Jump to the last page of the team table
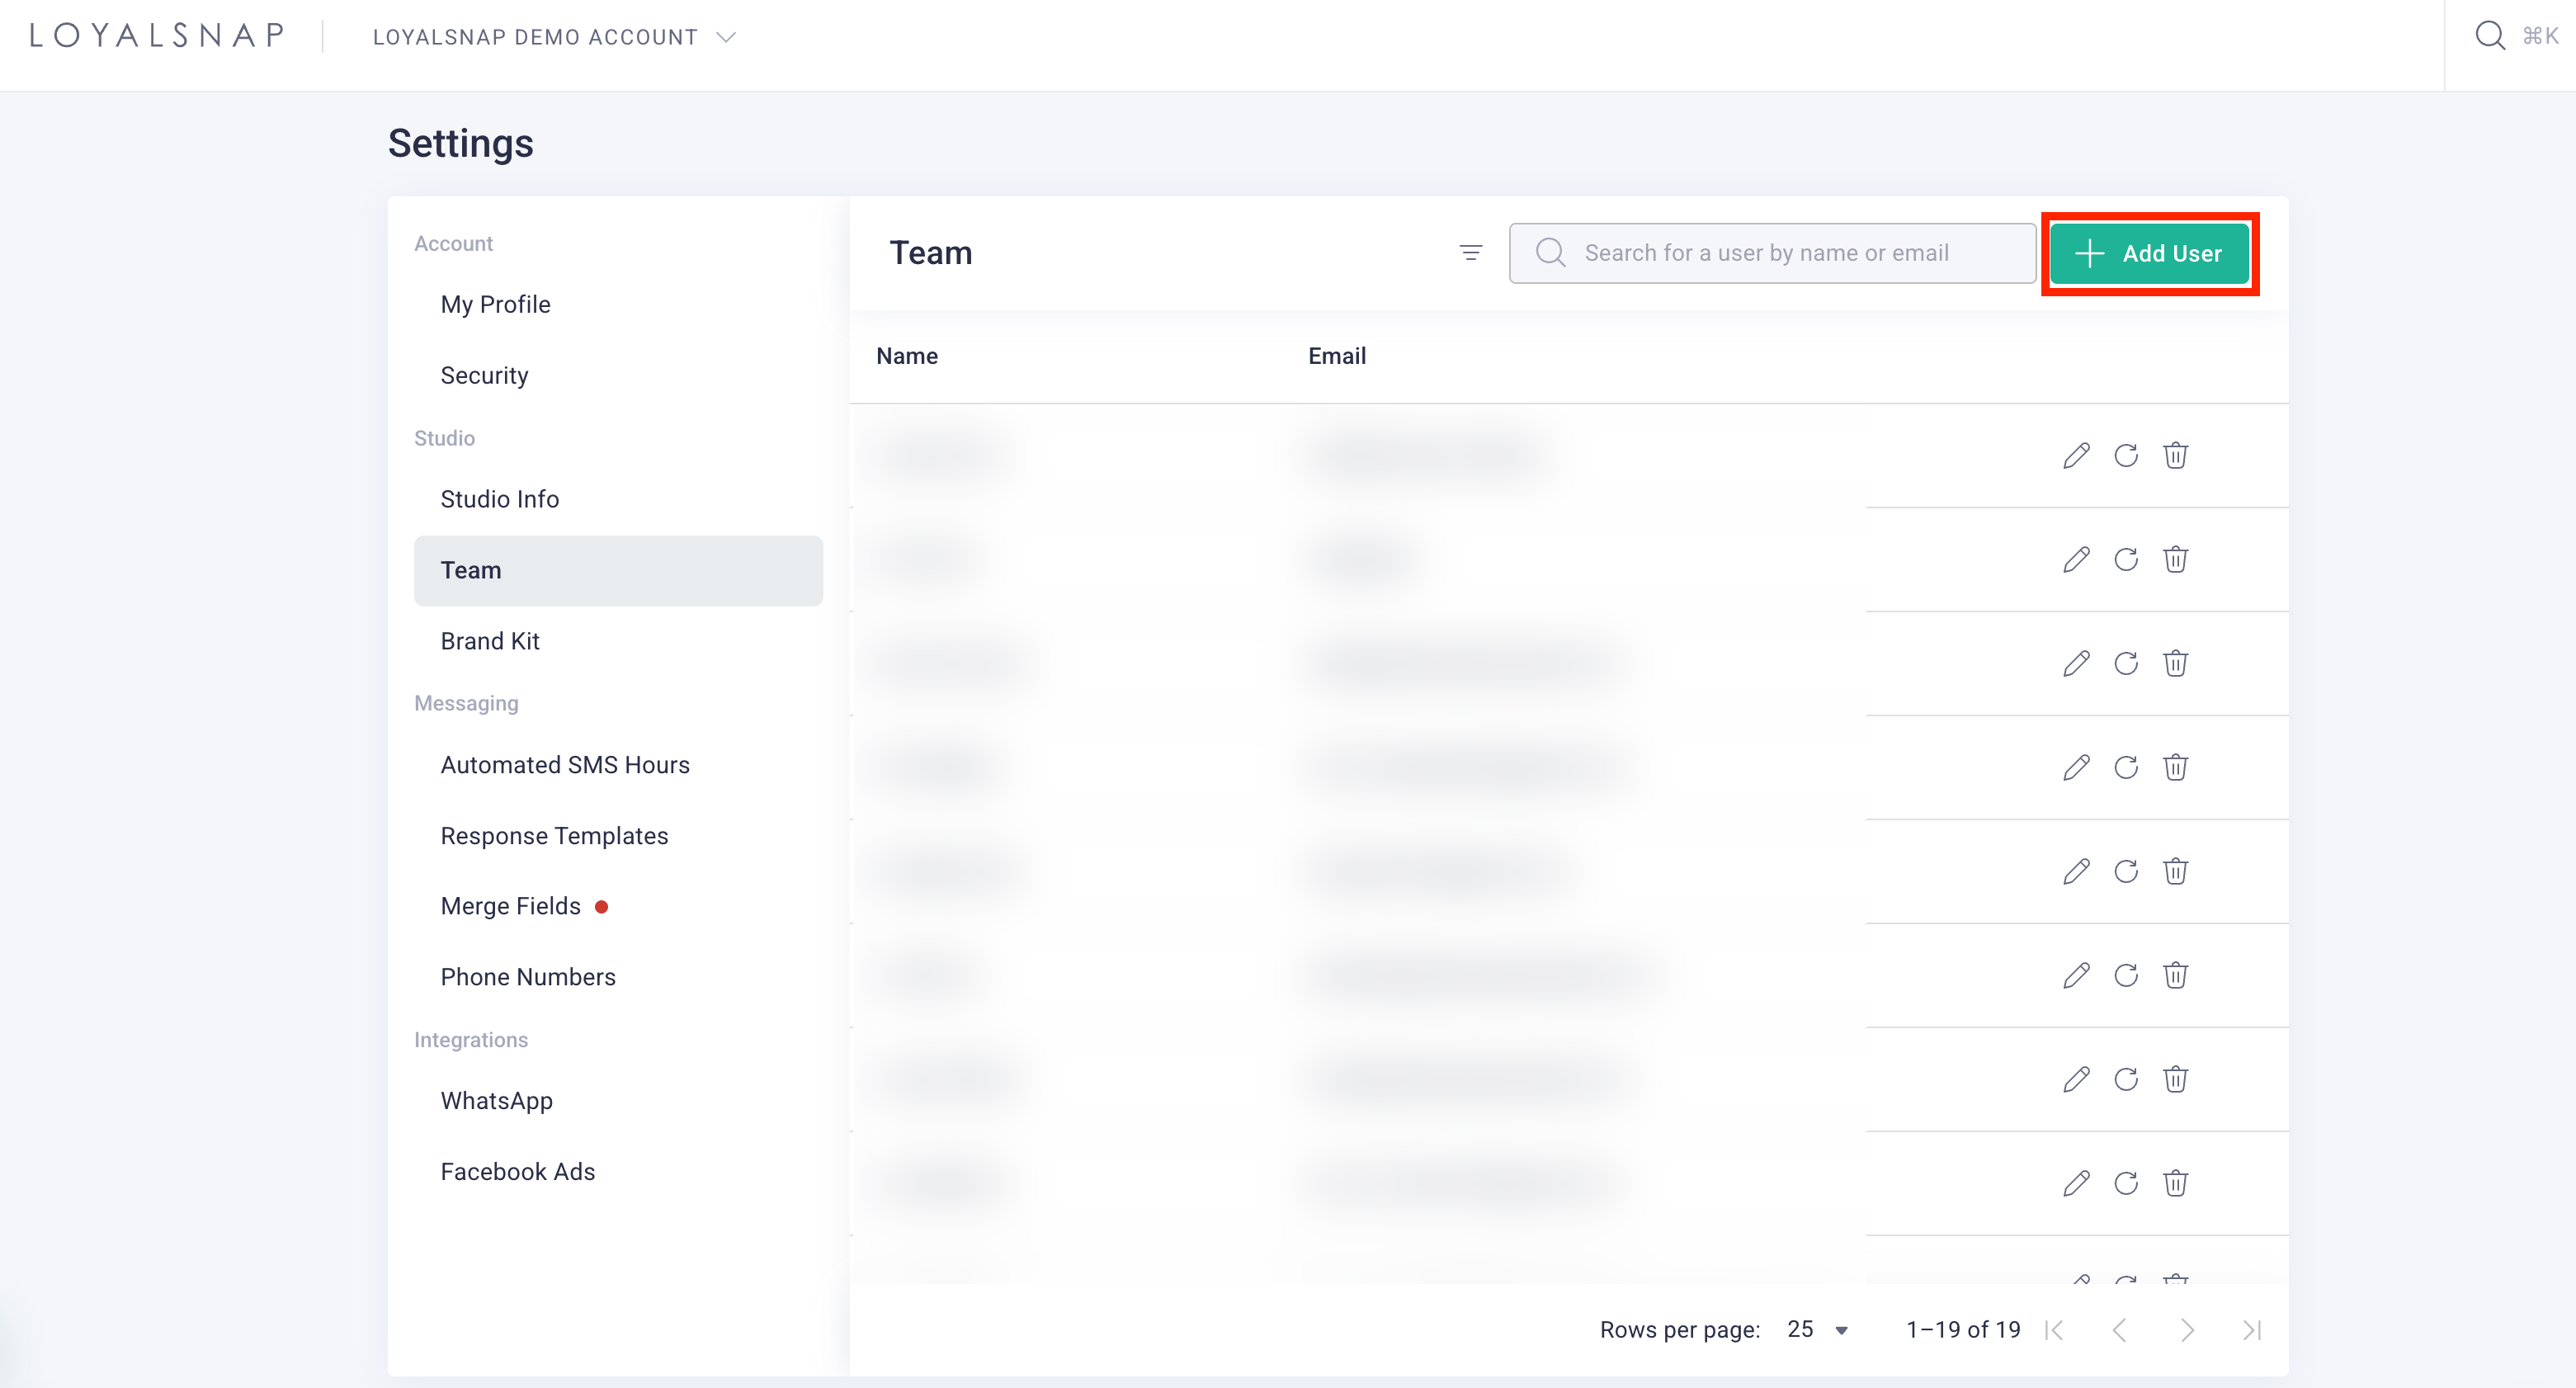 click(2252, 1330)
